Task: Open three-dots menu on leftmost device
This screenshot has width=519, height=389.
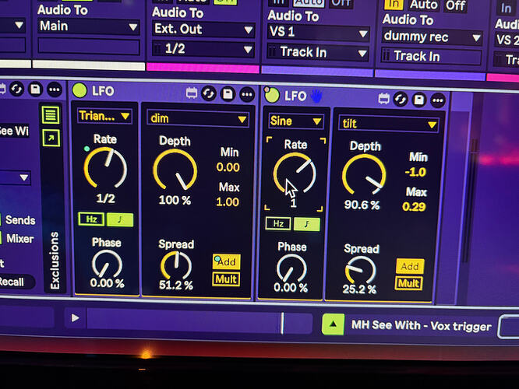Action: point(55,89)
